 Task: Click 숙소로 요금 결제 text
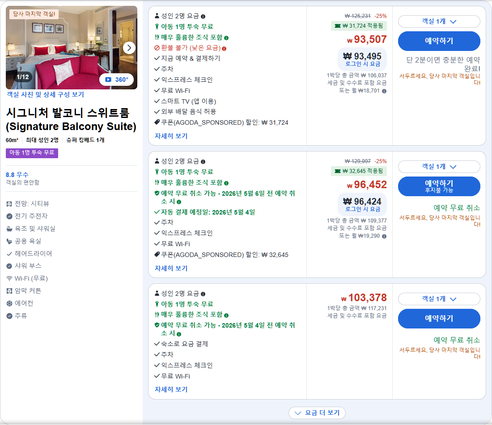[184, 344]
